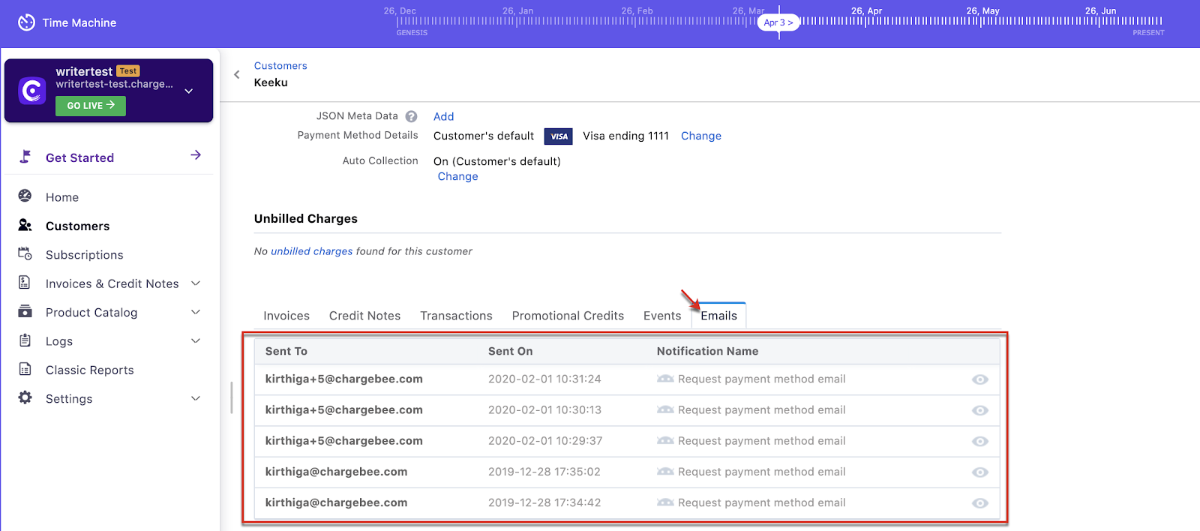Expand the Logs sidebar section
The width and height of the screenshot is (1200, 531).
196,341
